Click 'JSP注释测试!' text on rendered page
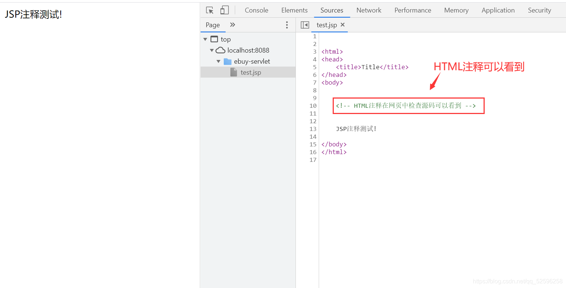This screenshot has height=288, width=566. click(x=33, y=15)
